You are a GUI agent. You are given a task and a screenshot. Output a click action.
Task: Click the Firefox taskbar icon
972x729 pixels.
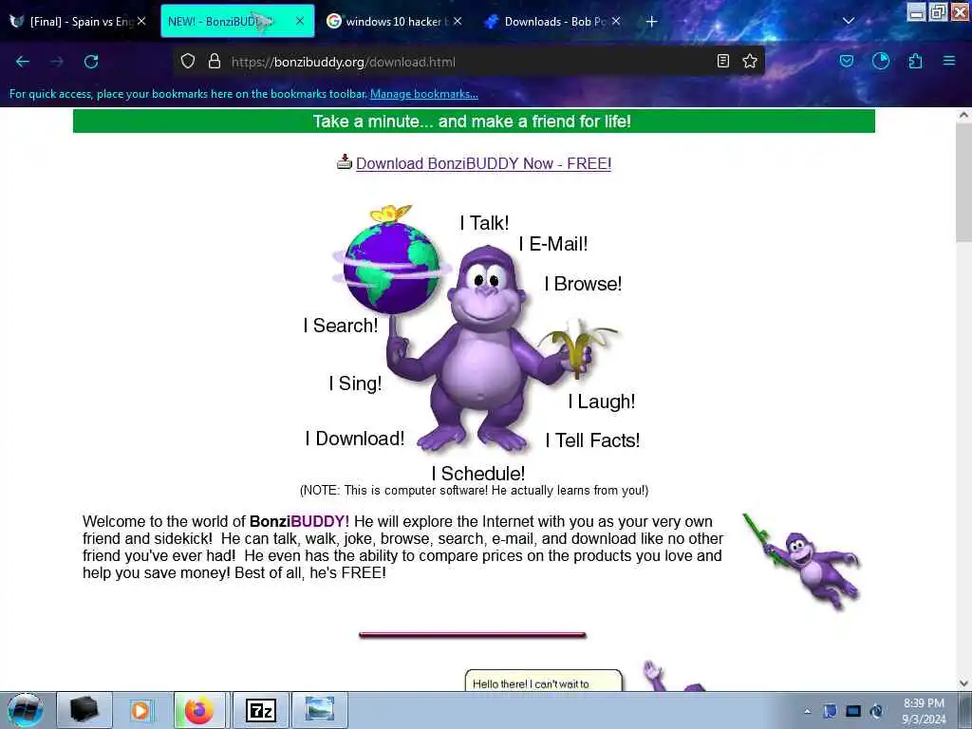point(199,710)
